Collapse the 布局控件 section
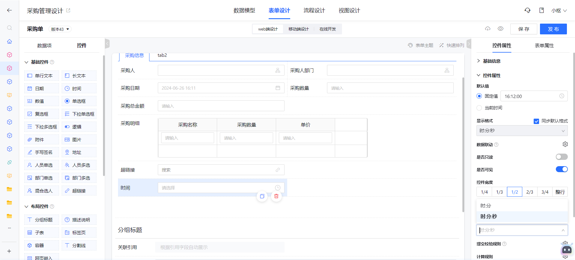 (26, 207)
